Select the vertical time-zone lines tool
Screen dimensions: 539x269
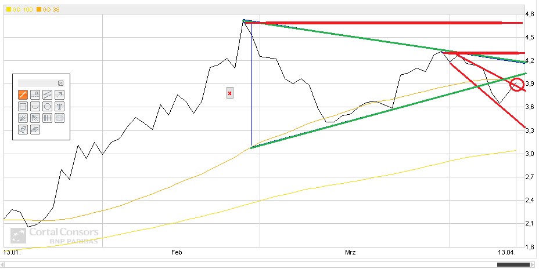click(x=47, y=118)
